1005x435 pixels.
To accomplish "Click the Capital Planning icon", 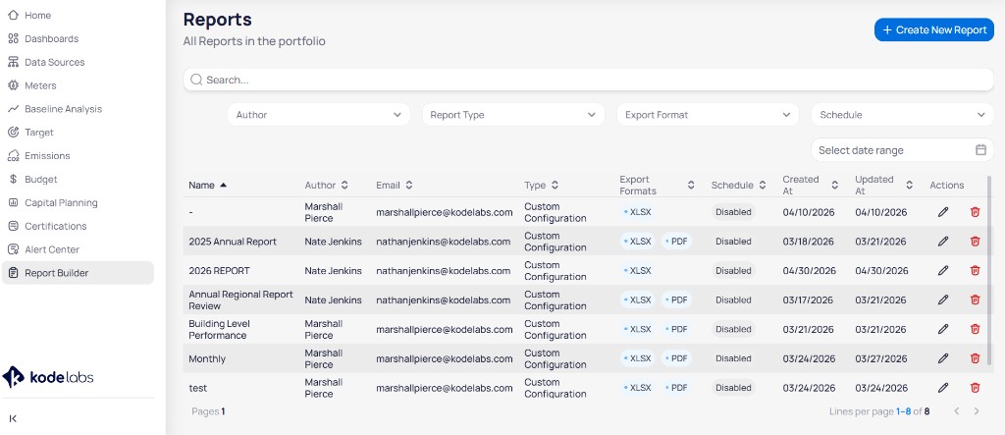I will [13, 202].
